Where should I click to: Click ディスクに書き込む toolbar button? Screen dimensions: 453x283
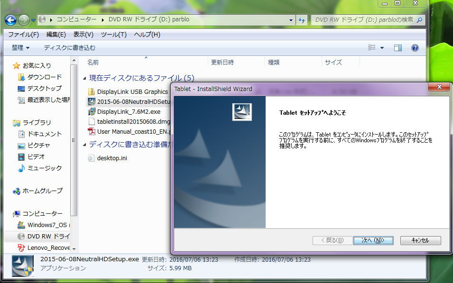point(69,48)
